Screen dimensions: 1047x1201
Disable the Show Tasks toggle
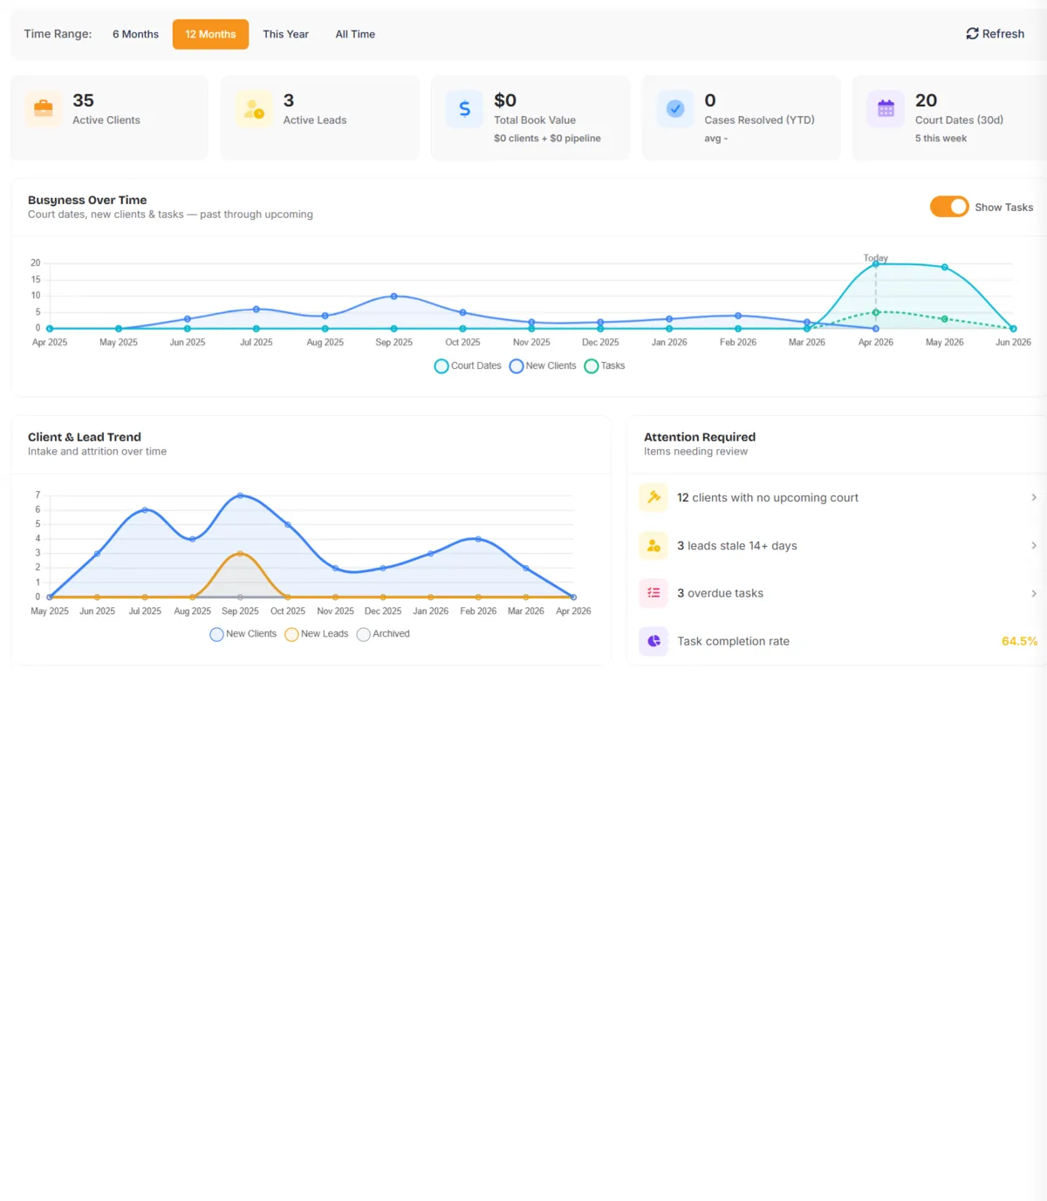tap(949, 207)
